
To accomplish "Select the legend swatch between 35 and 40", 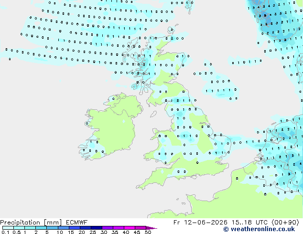I will point(118,228).
